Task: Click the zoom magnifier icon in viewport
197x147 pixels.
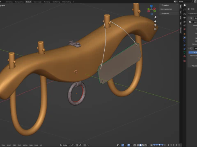Action: pos(155,17)
